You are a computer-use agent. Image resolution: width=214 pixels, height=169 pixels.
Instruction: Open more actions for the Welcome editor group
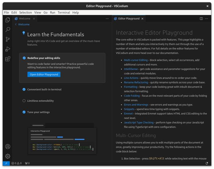[x=107, y=19]
